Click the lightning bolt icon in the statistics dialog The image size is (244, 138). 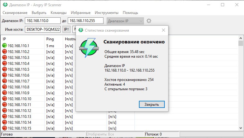(89, 47)
